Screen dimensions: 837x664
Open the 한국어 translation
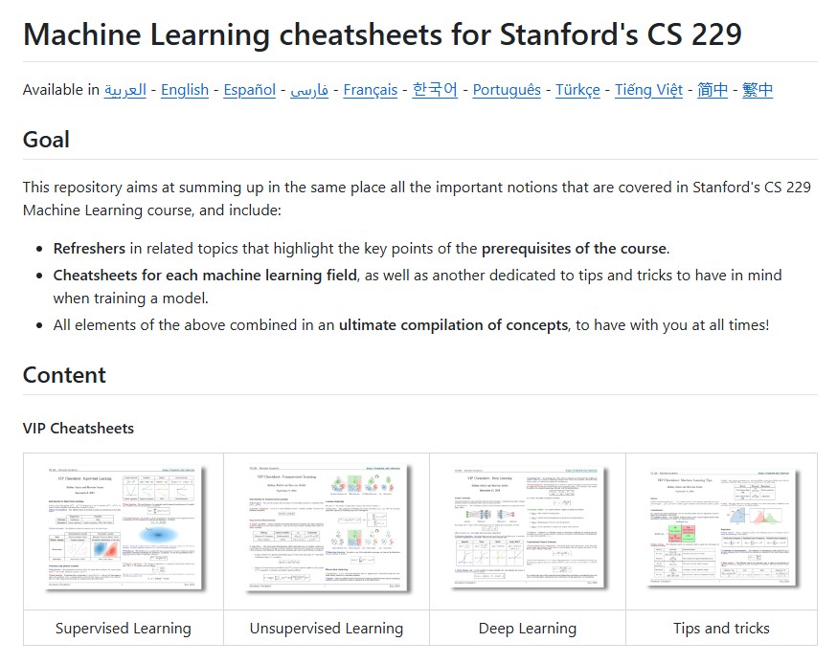(x=434, y=90)
